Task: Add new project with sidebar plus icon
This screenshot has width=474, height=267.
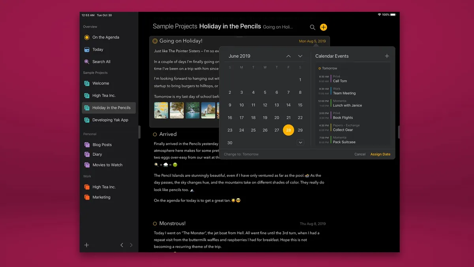Action: 87,245
